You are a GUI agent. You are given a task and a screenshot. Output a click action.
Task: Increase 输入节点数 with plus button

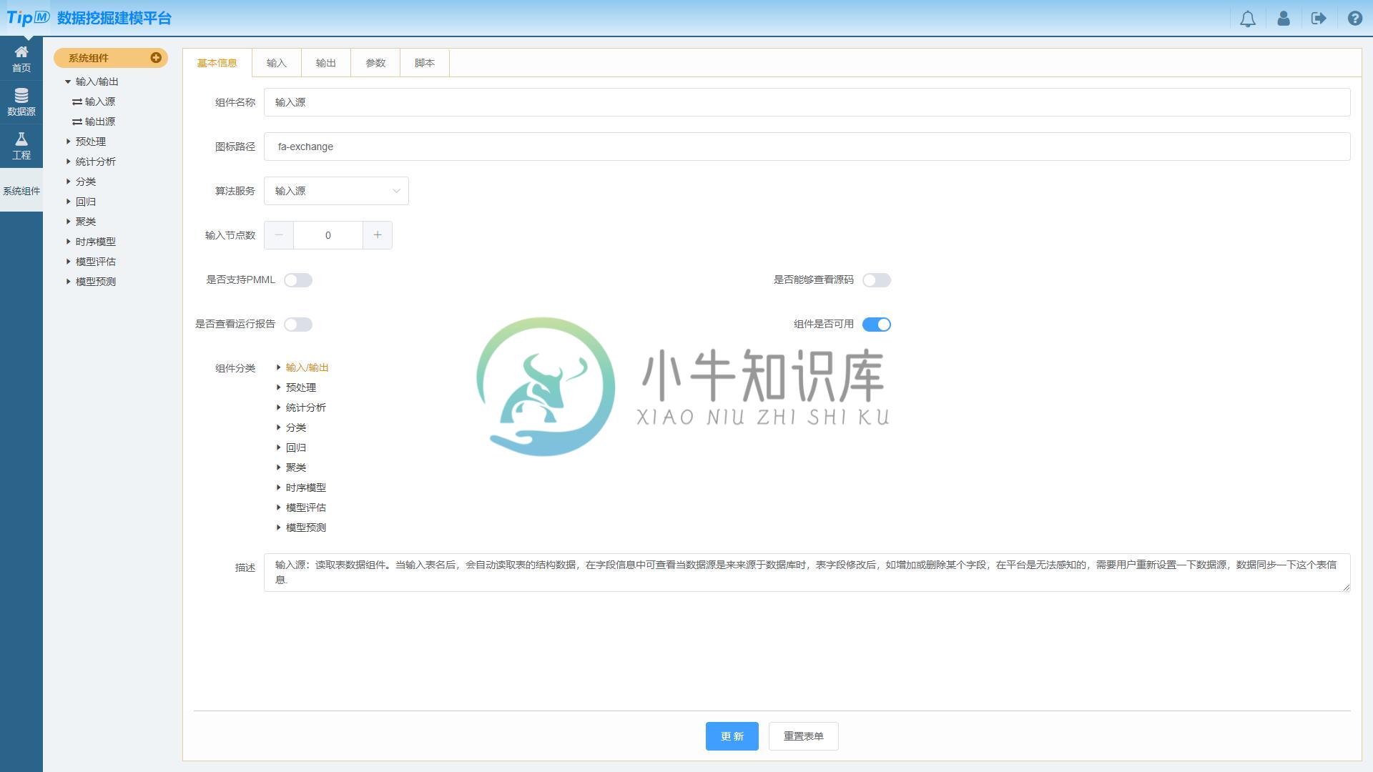coord(378,235)
